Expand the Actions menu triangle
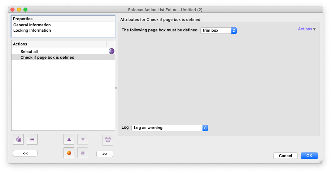Image resolution: width=331 pixels, height=173 pixels. pyautogui.click(x=314, y=29)
